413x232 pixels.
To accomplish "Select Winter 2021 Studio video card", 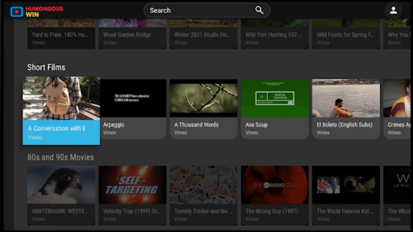I will (203, 35).
